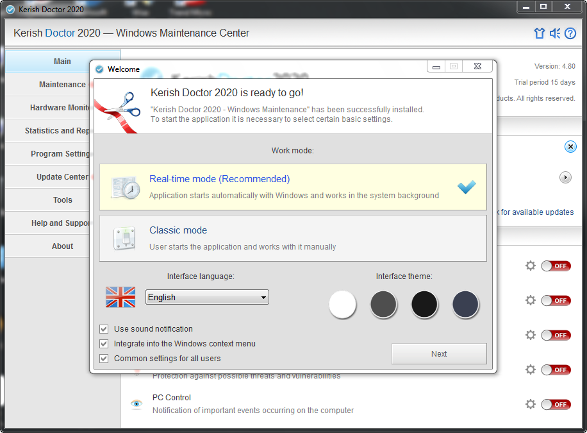This screenshot has height=433, width=587.
Task: Open the Program Settings tab
Action: (49, 154)
